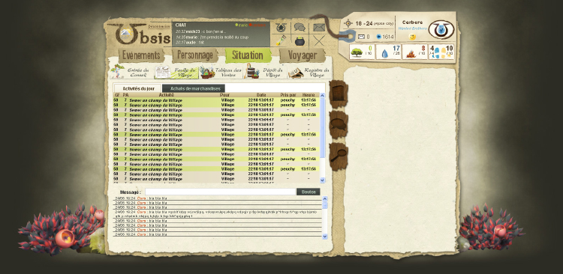Open the Evénements tab
The image size is (563, 274).
pyautogui.click(x=141, y=55)
